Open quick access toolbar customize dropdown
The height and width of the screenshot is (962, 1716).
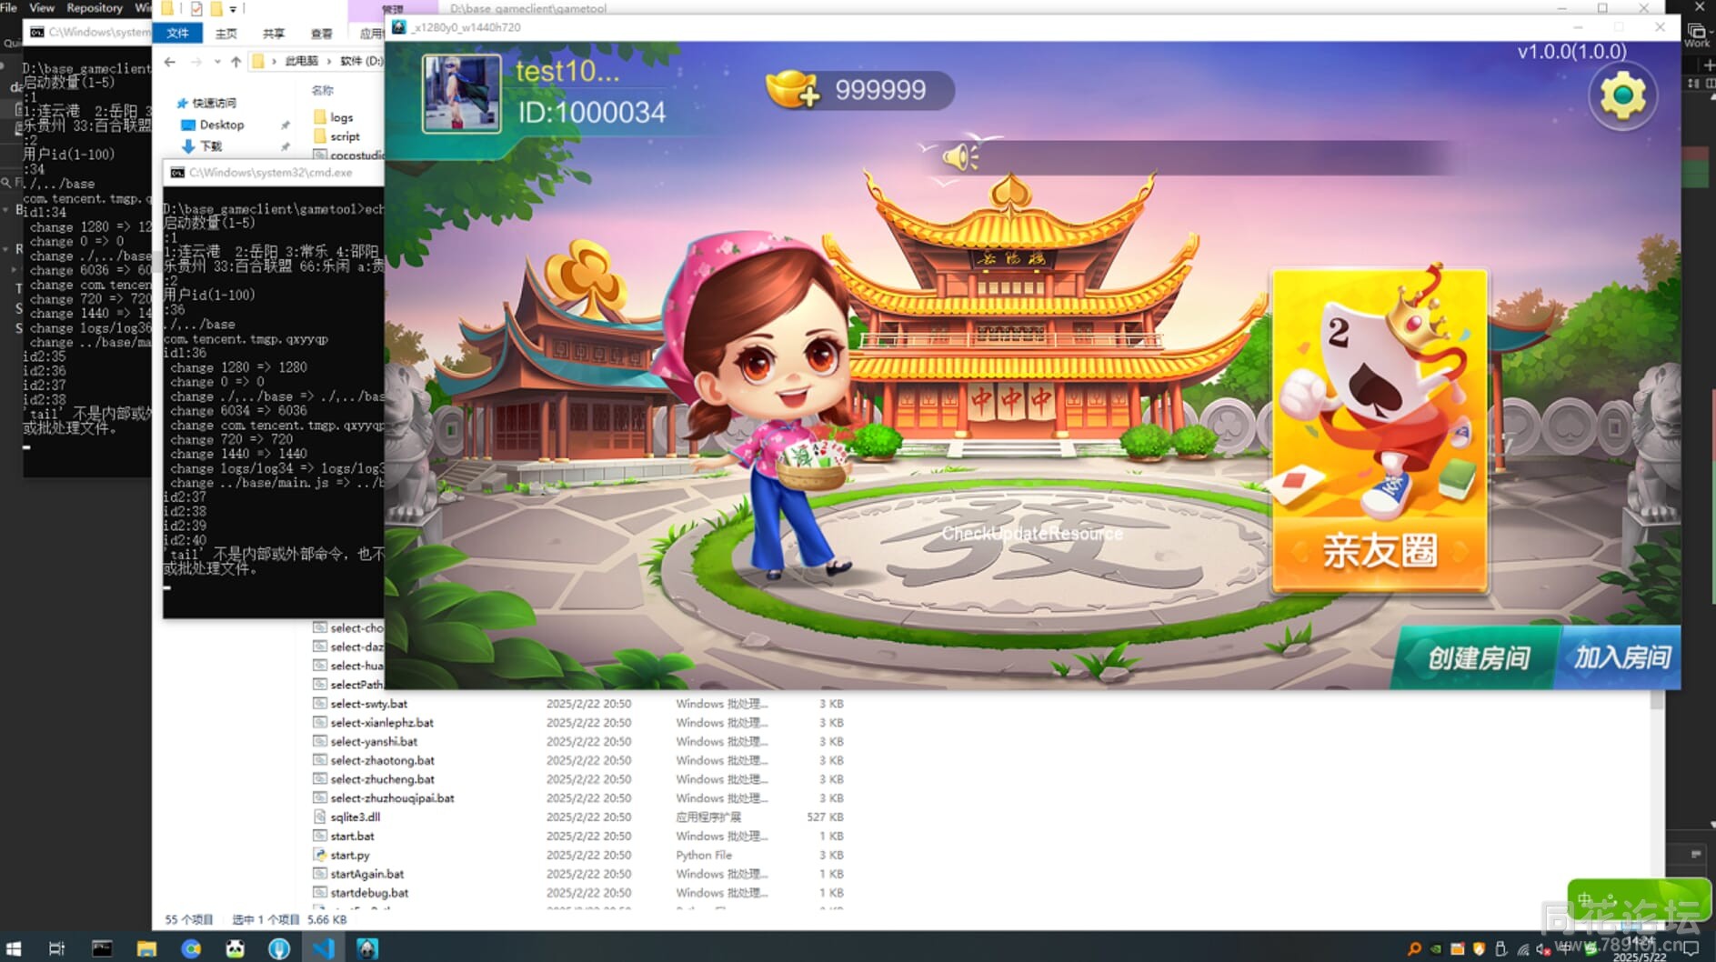click(x=233, y=9)
